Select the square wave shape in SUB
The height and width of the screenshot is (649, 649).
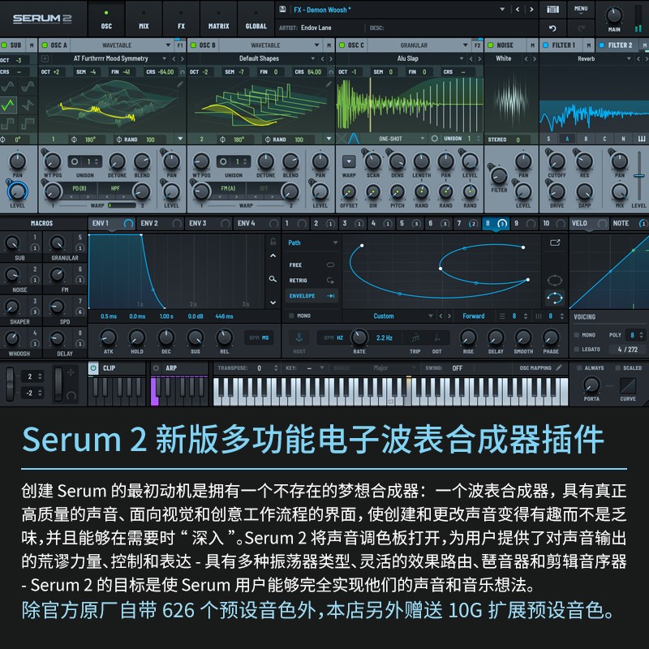click(8, 123)
